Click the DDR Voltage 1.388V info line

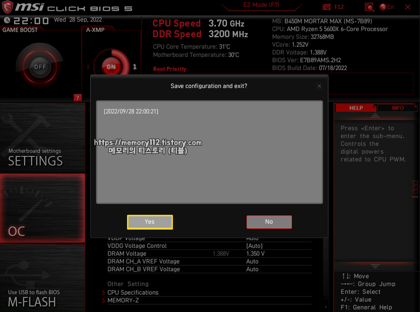point(299,52)
